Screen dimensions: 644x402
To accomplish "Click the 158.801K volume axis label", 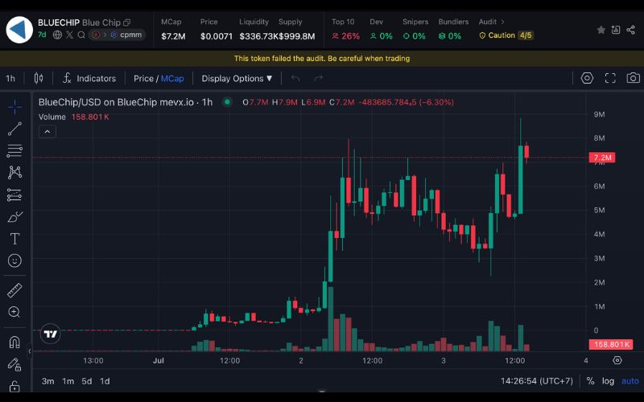I will tap(611, 344).
